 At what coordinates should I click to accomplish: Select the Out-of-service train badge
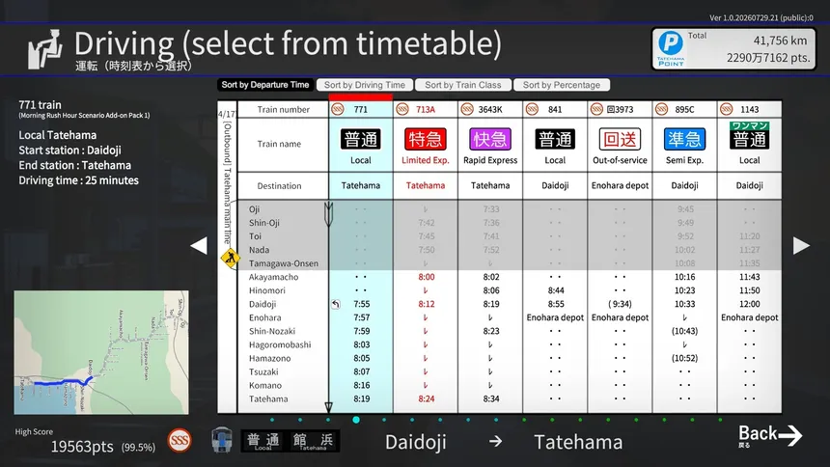tap(620, 139)
